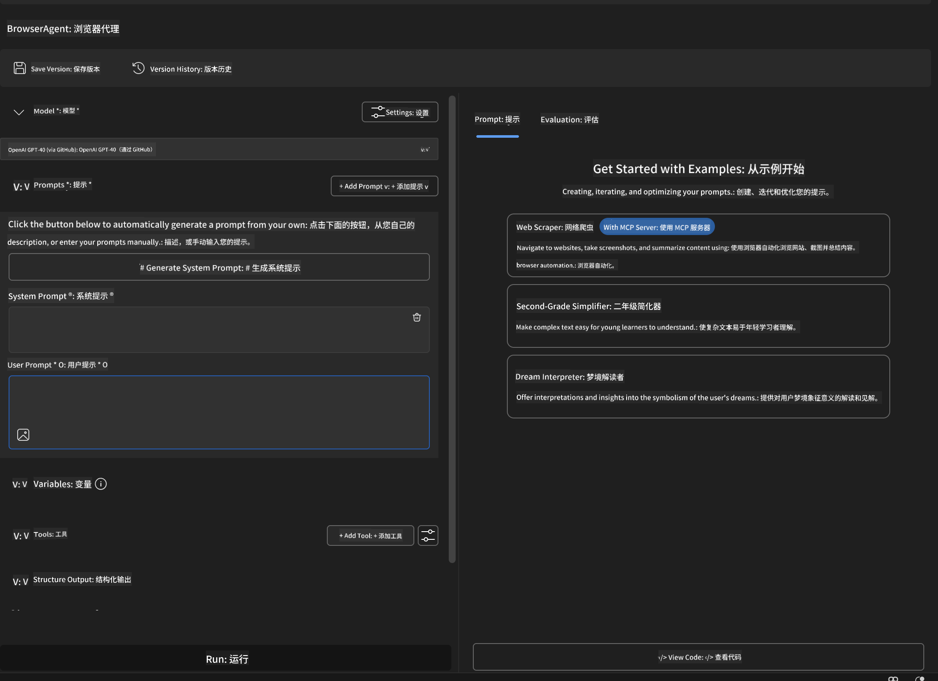Collapse the Prompts section
Image resolution: width=938 pixels, height=681 pixels.
point(21,186)
